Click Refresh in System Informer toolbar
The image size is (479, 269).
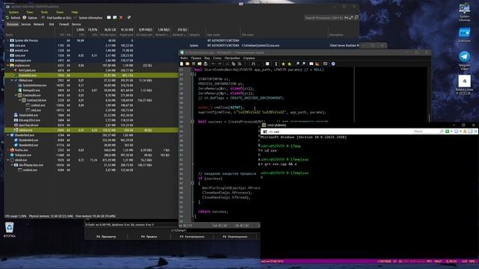point(13,18)
